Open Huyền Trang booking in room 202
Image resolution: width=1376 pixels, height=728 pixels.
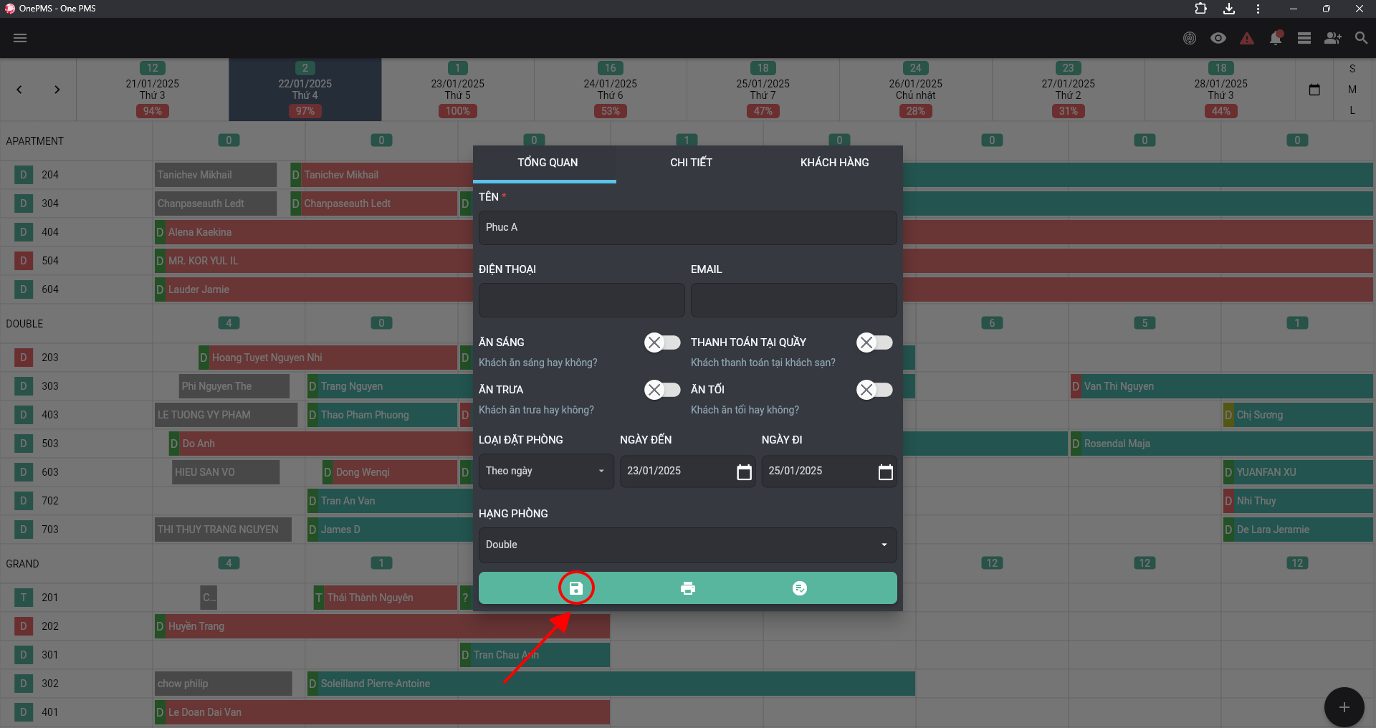pos(383,626)
